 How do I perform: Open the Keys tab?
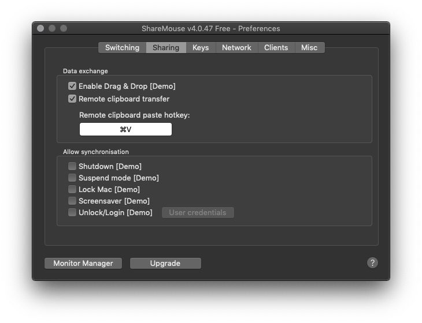click(x=201, y=47)
